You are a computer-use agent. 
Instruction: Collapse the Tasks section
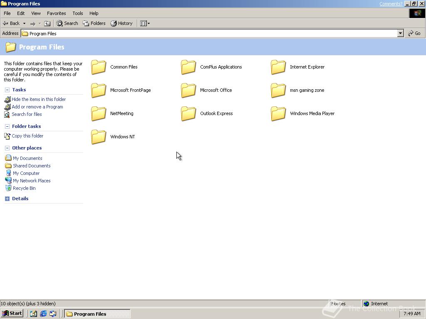tap(7, 90)
